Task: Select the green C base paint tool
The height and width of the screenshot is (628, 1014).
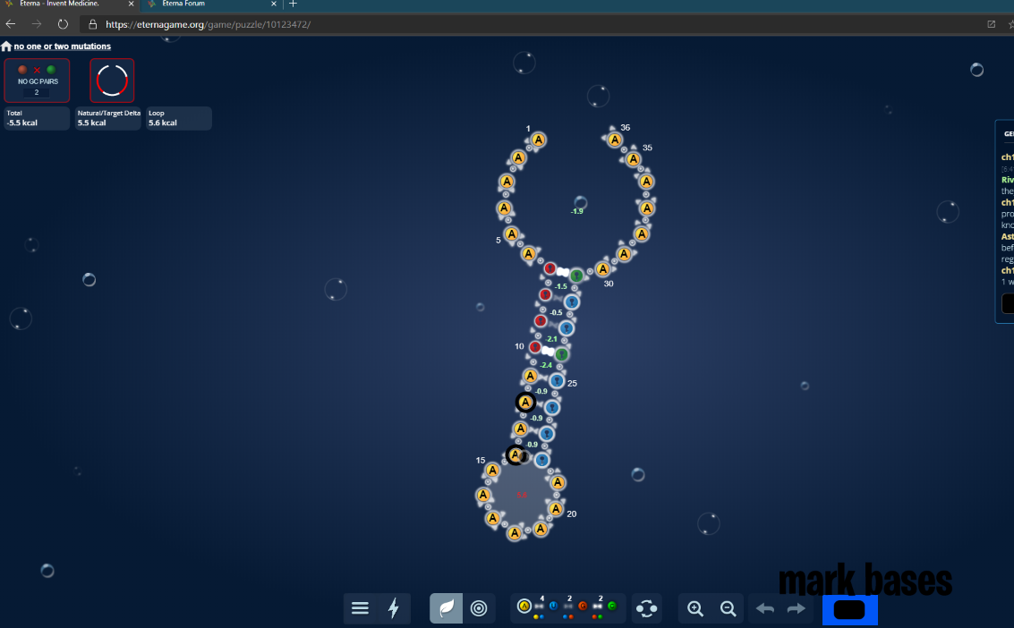Action: point(612,607)
